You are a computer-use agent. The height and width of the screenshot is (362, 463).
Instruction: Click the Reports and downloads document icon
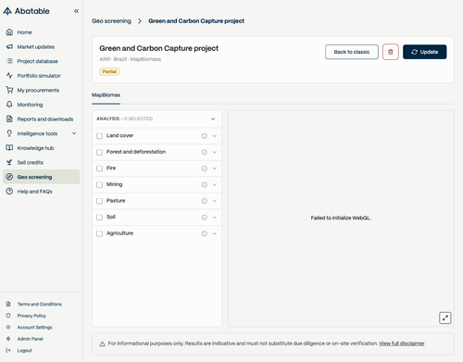9,119
